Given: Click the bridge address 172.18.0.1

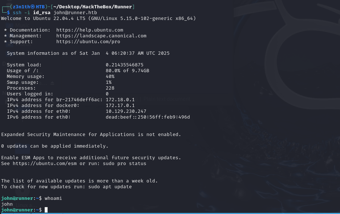Looking at the screenshot, I should (x=120, y=100).
